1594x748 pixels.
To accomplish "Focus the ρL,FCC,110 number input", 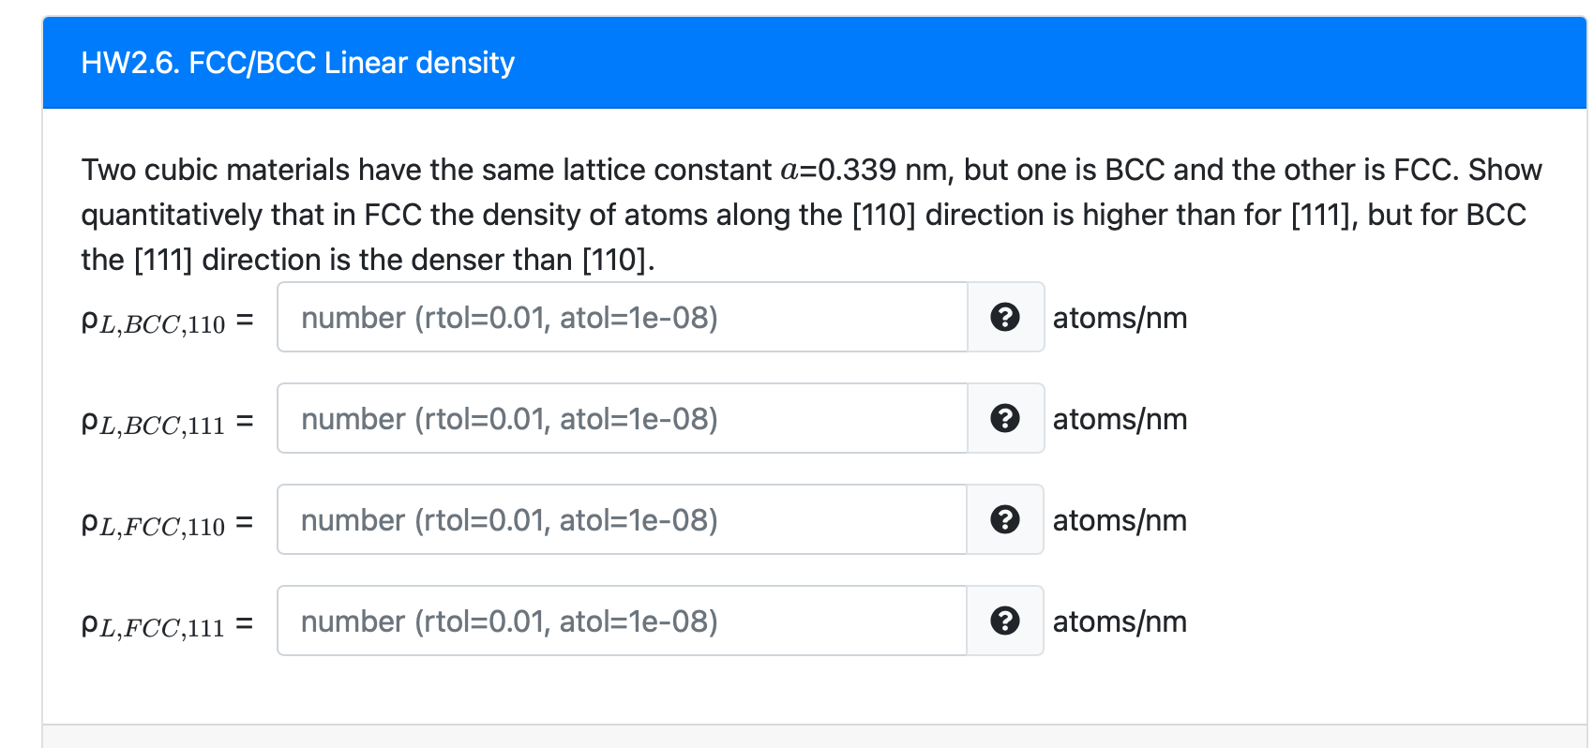I will pyautogui.click(x=622, y=519).
